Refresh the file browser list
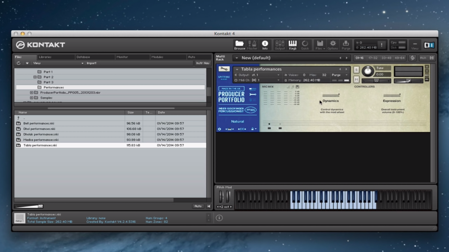 click(18, 63)
